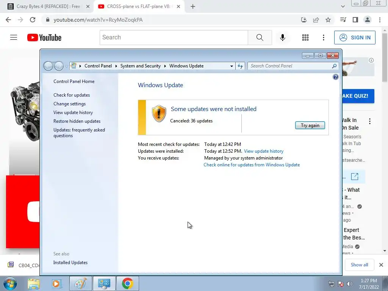Image resolution: width=388 pixels, height=291 pixels.
Task: Click the Control Panel forward arrow button
Action: pos(59,66)
